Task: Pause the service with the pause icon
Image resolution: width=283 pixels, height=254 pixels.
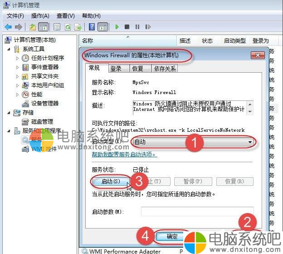Action: pyautogui.click(x=137, y=27)
